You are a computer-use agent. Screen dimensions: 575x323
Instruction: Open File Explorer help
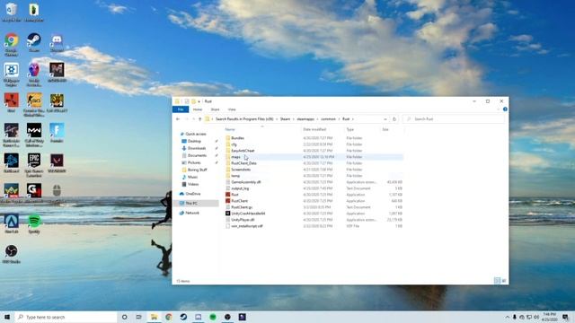coord(505,109)
